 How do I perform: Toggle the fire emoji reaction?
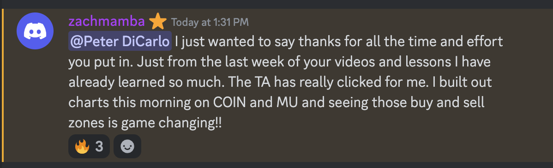tap(89, 146)
